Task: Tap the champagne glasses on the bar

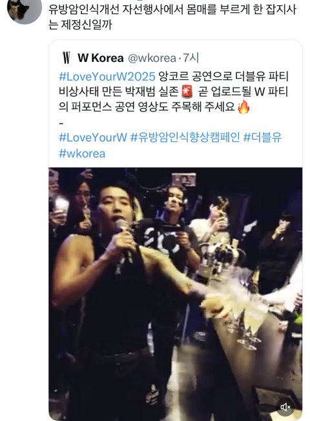Action: pos(246,321)
